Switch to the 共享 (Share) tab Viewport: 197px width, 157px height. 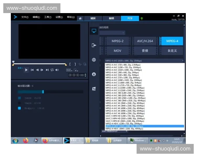point(130,18)
